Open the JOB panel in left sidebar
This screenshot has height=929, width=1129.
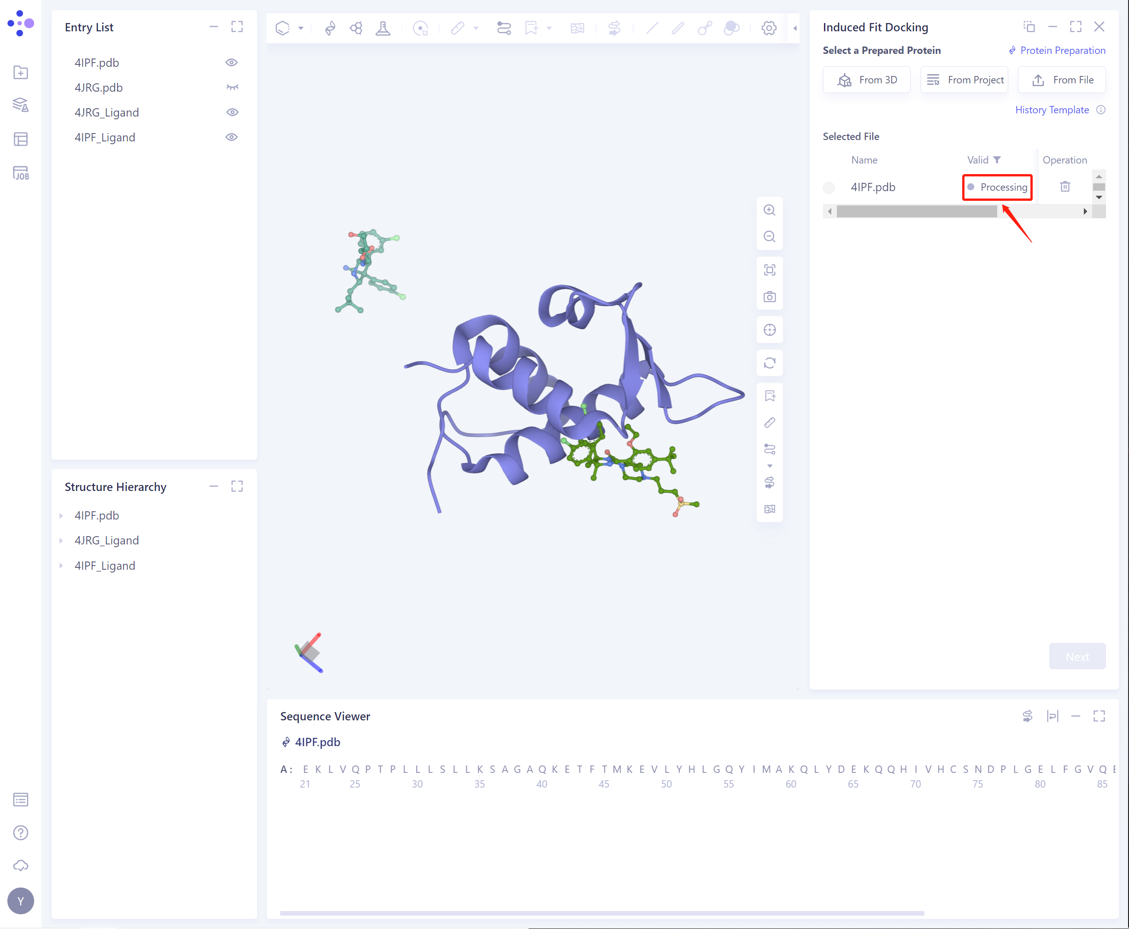coord(20,173)
